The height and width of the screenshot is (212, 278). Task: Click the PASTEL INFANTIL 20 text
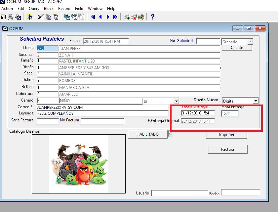click(x=77, y=61)
